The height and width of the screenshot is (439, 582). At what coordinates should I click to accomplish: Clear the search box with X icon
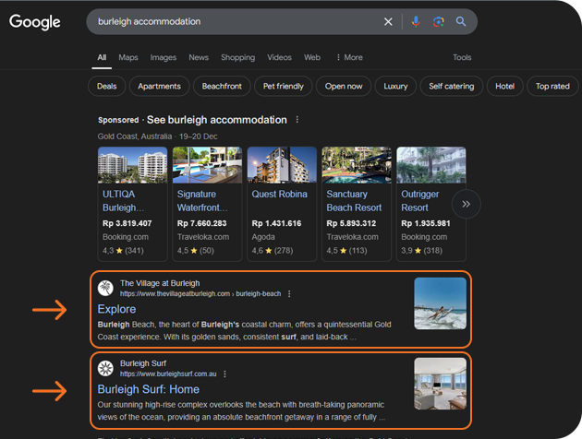(388, 22)
